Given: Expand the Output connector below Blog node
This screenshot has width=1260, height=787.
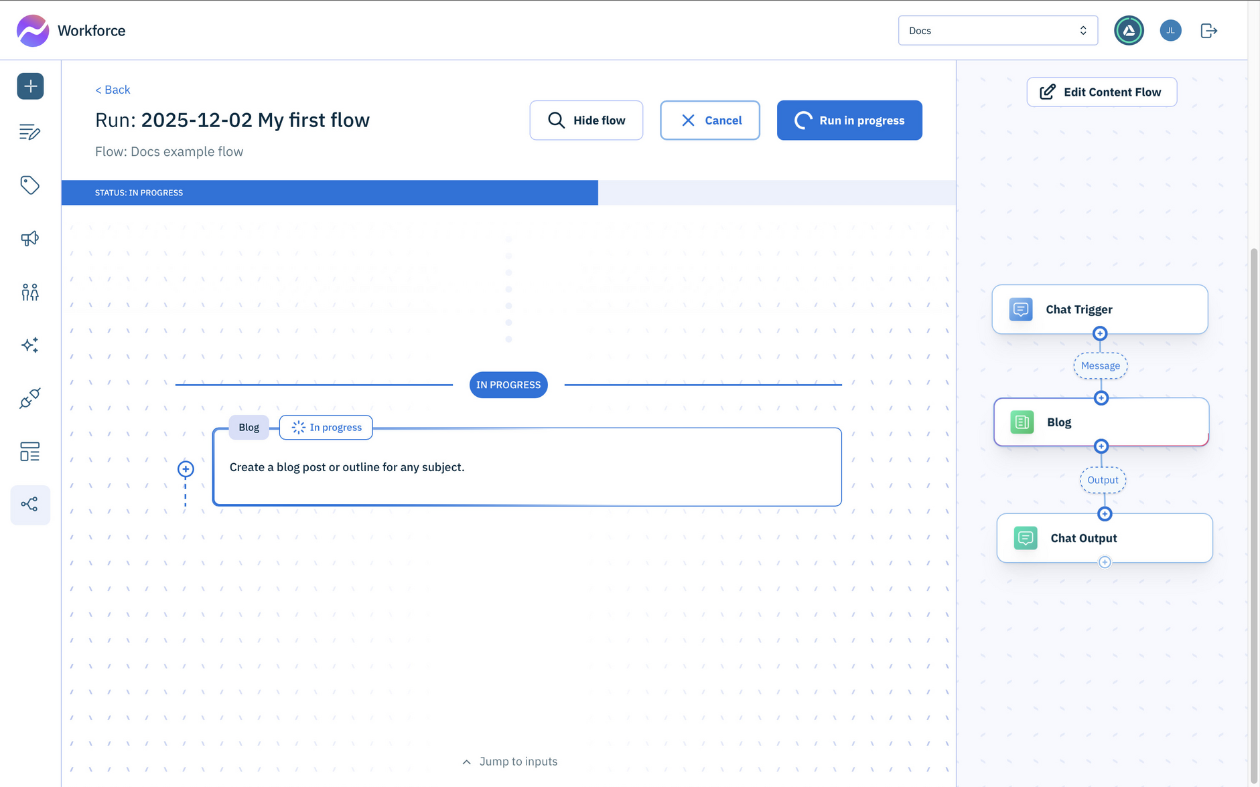Looking at the screenshot, I should pos(1103,480).
